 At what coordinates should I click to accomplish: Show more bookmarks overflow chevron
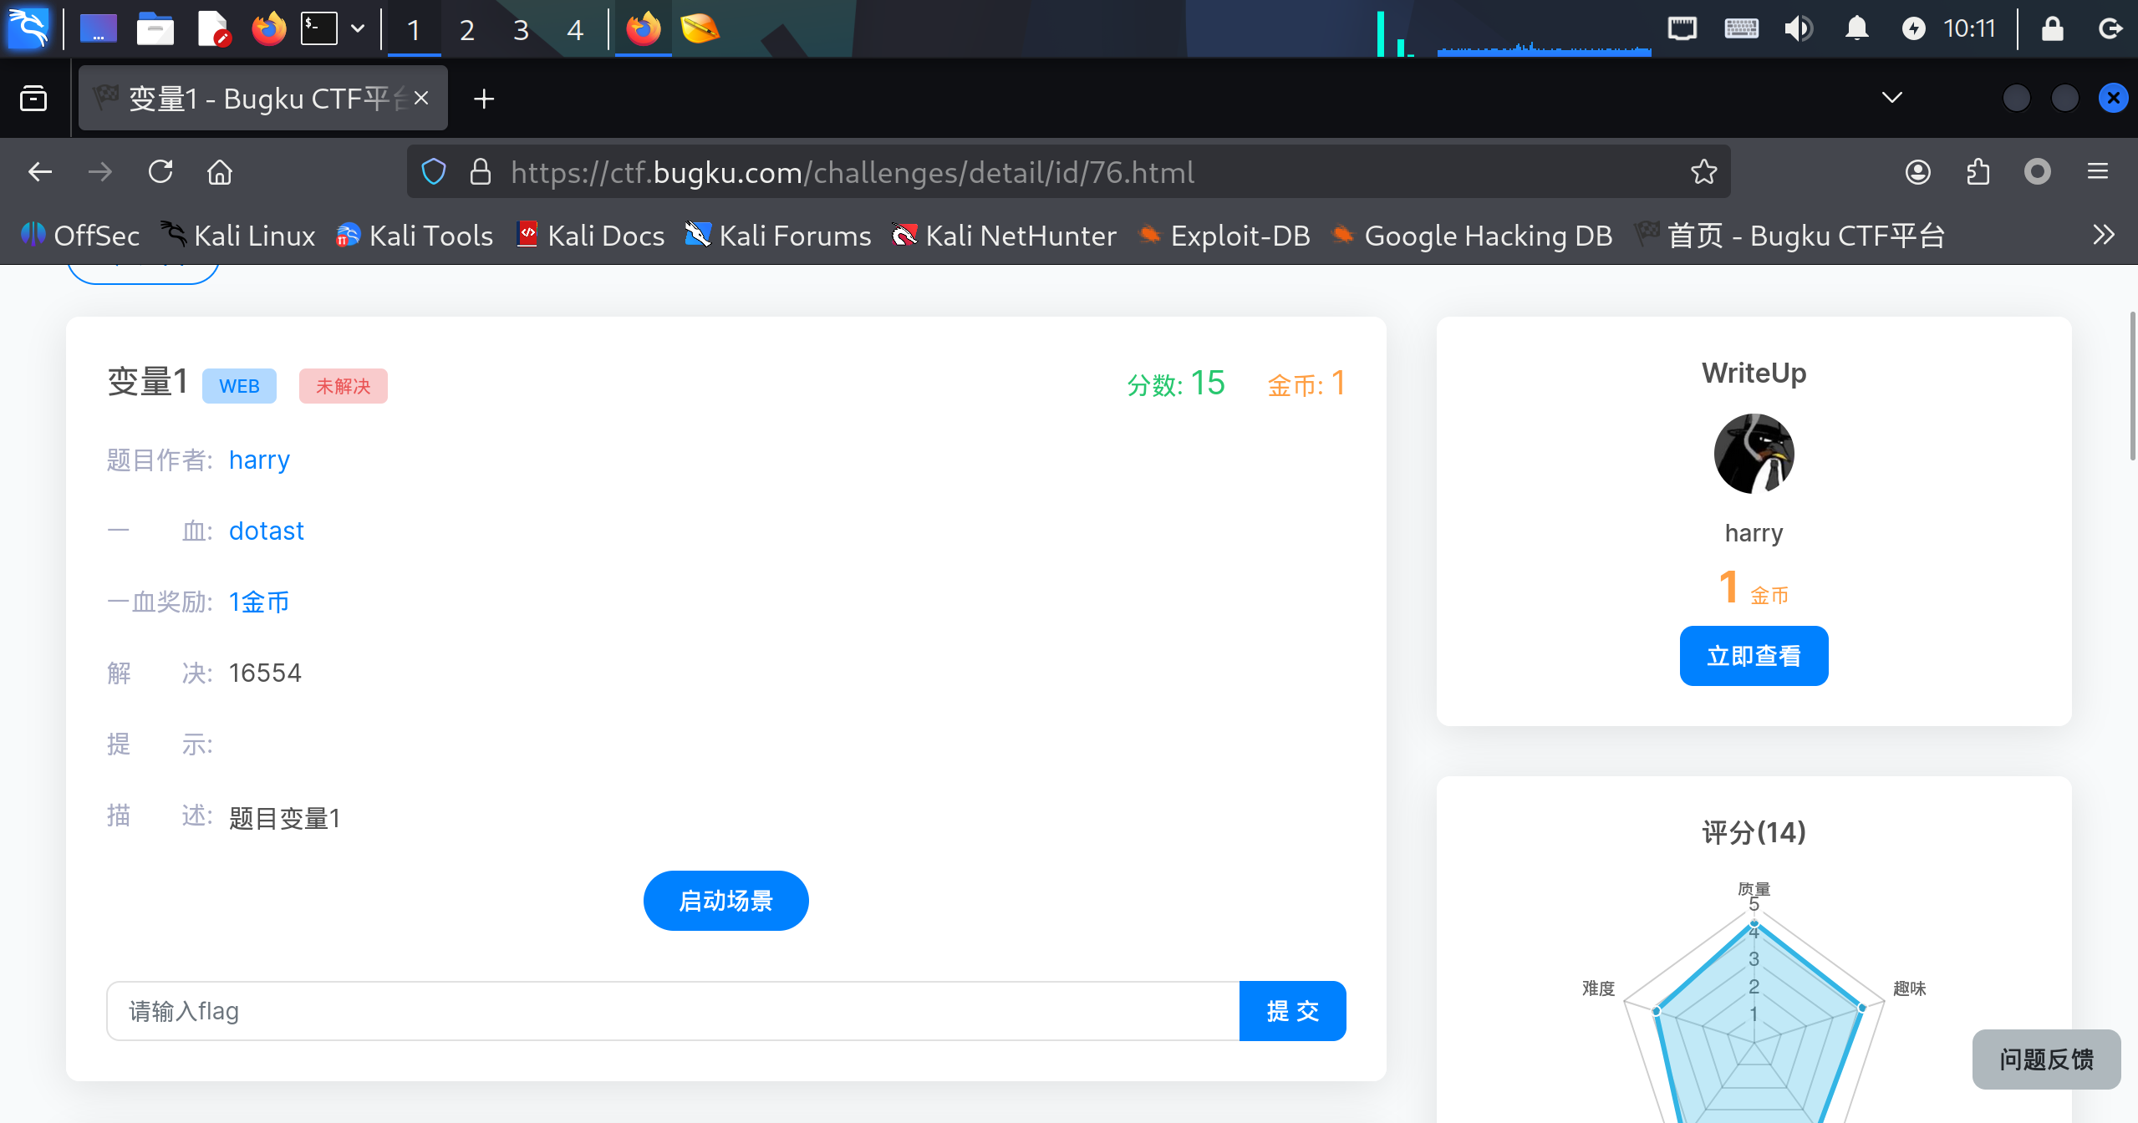2103,236
